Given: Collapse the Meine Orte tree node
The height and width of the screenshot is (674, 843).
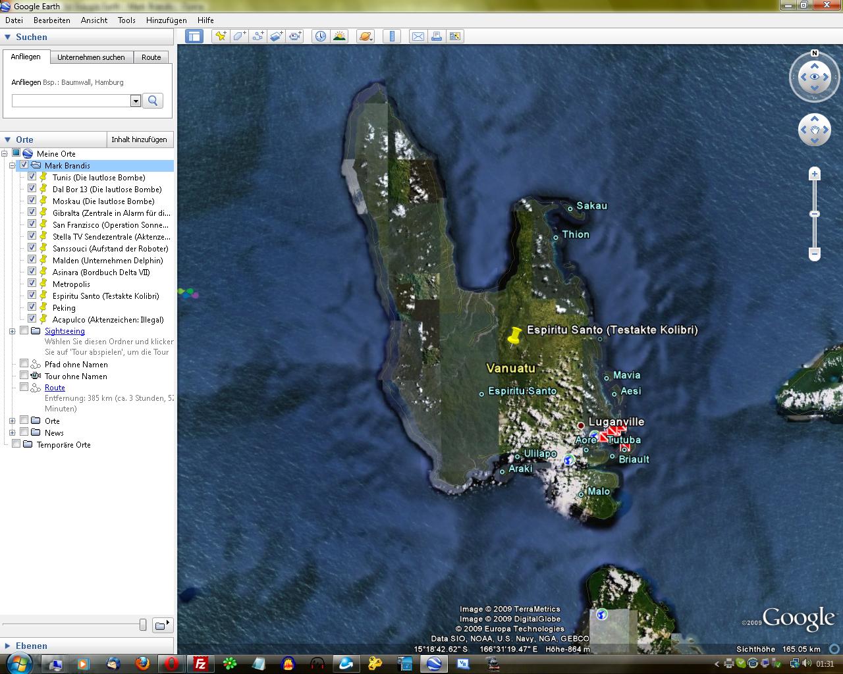Looking at the screenshot, I should click(5, 153).
